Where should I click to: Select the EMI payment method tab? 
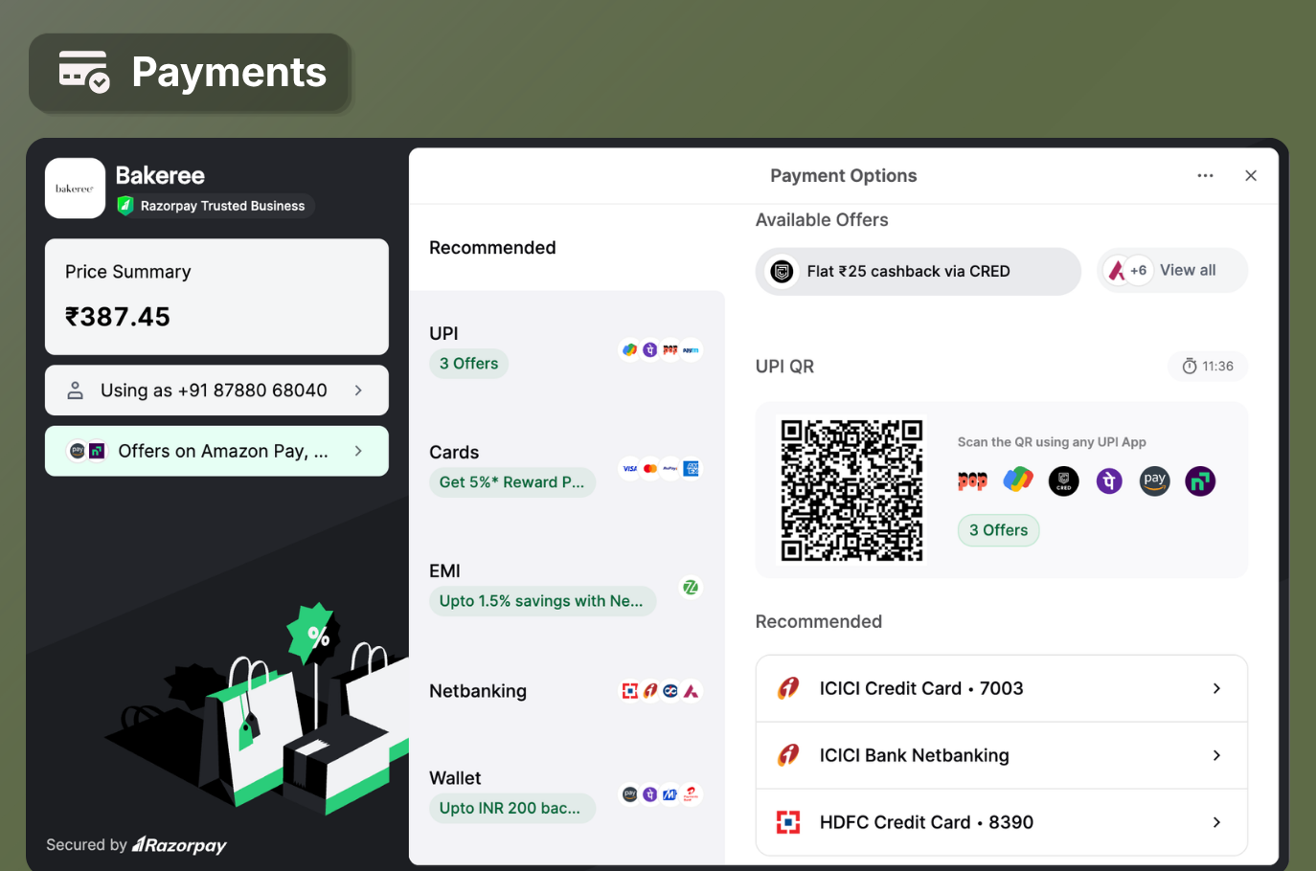click(567, 587)
